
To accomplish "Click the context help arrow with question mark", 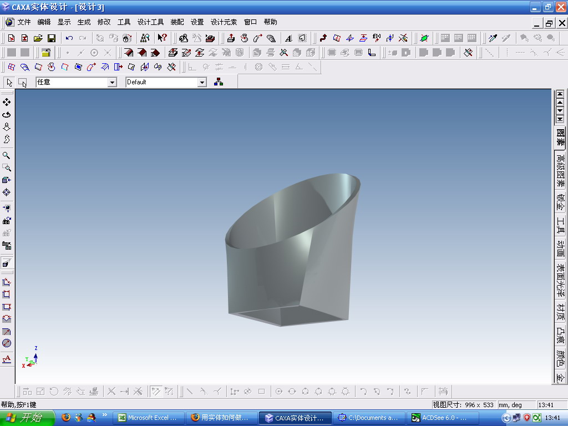I will (x=162, y=38).
